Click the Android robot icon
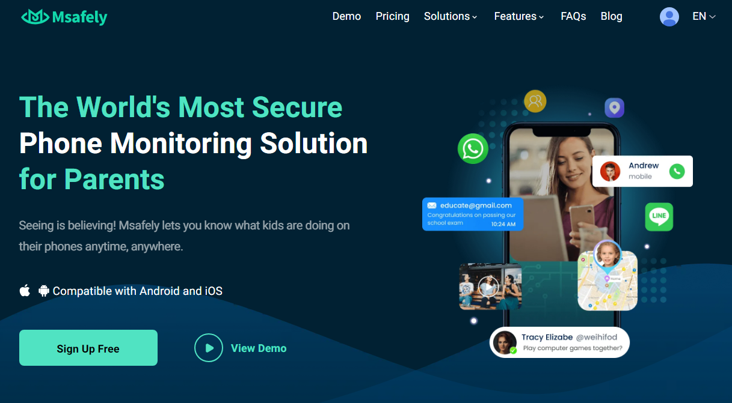The height and width of the screenshot is (403, 732). pyautogui.click(x=44, y=291)
